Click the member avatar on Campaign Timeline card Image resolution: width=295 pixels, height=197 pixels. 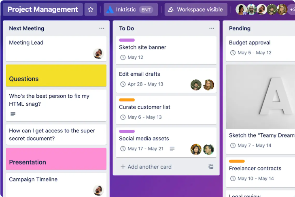[x=98, y=190]
